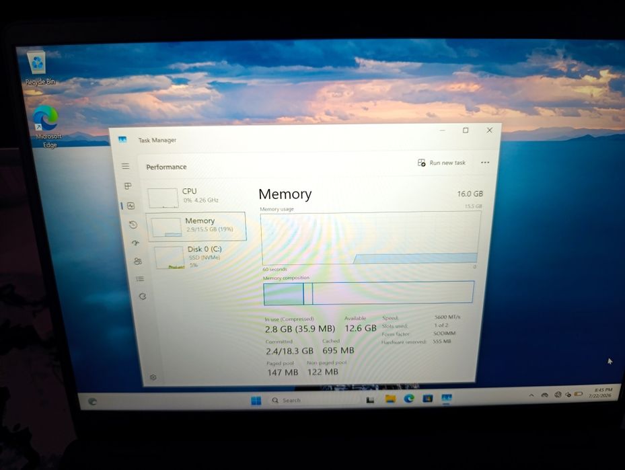Click the battery icon in system tray
This screenshot has height=470, width=625.
point(579,394)
